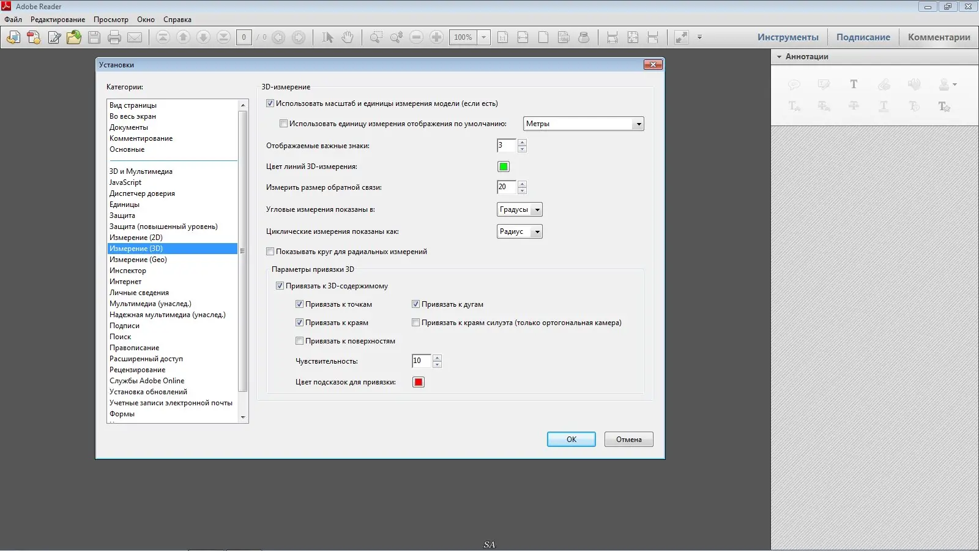979x551 pixels.
Task: Select the Sticky Note annotation tool
Action: click(x=794, y=84)
